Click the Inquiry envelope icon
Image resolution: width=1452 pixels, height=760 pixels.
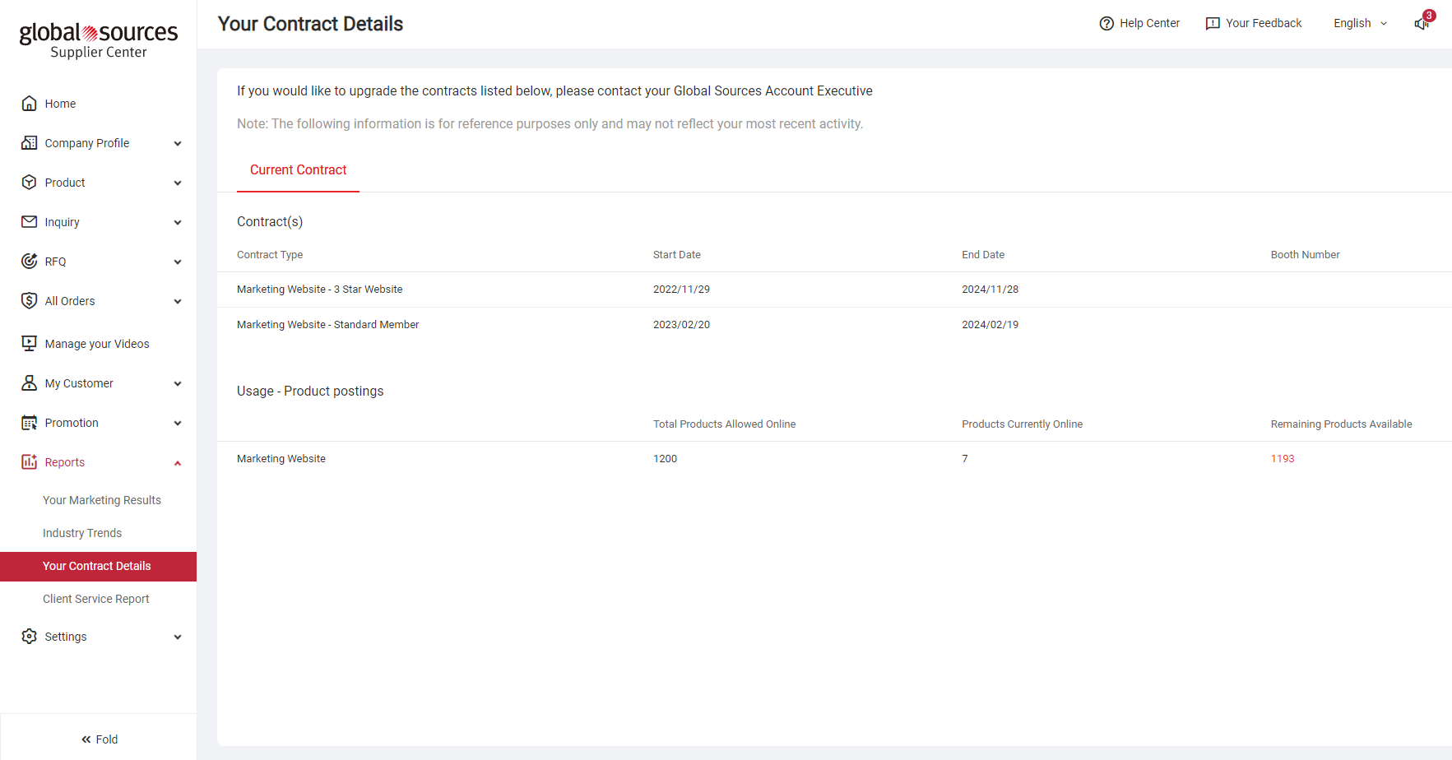[x=30, y=222]
